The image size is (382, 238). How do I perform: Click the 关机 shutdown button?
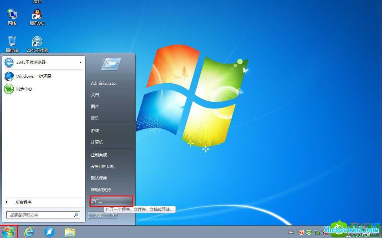[99, 215]
